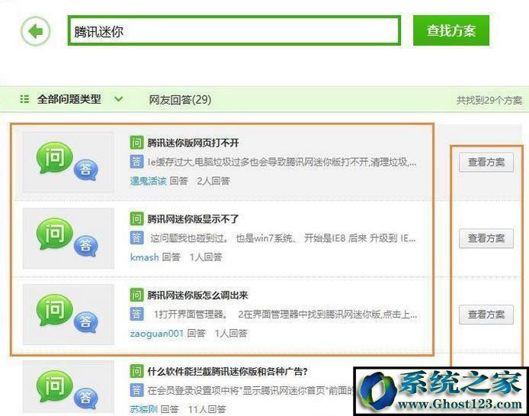
Task: Open the 遇鬼活该 user profile link
Action: pyautogui.click(x=149, y=181)
